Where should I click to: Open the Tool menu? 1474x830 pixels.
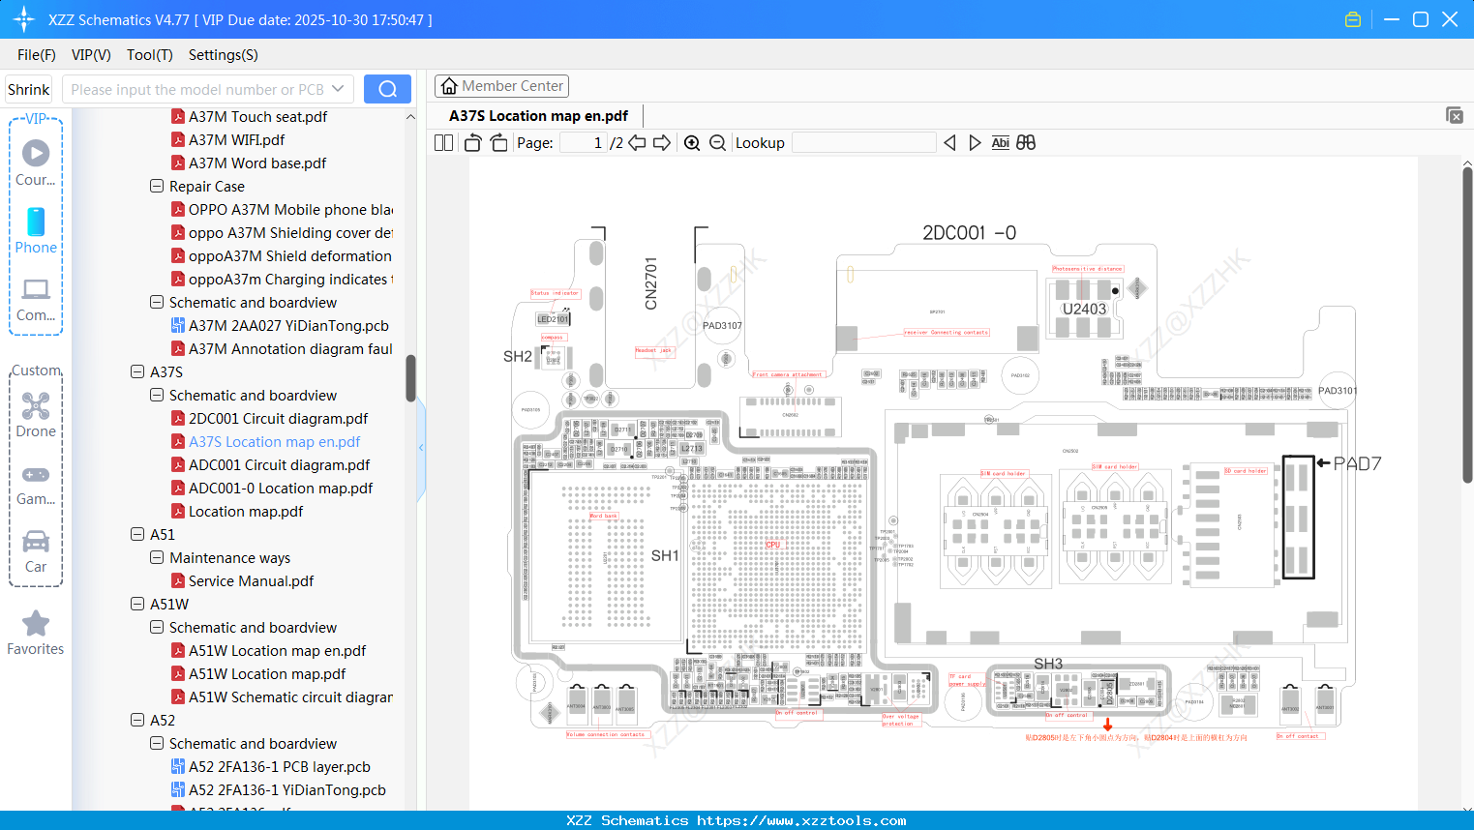pos(149,55)
